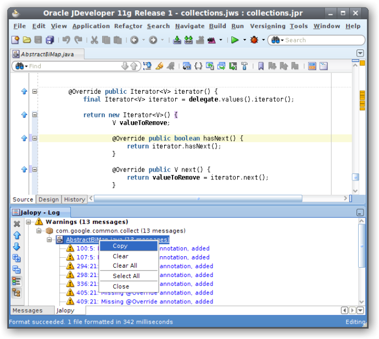Cut selection with the scissors icon
Viewport: 379px width, 339px height.
pyautogui.click(x=94, y=40)
